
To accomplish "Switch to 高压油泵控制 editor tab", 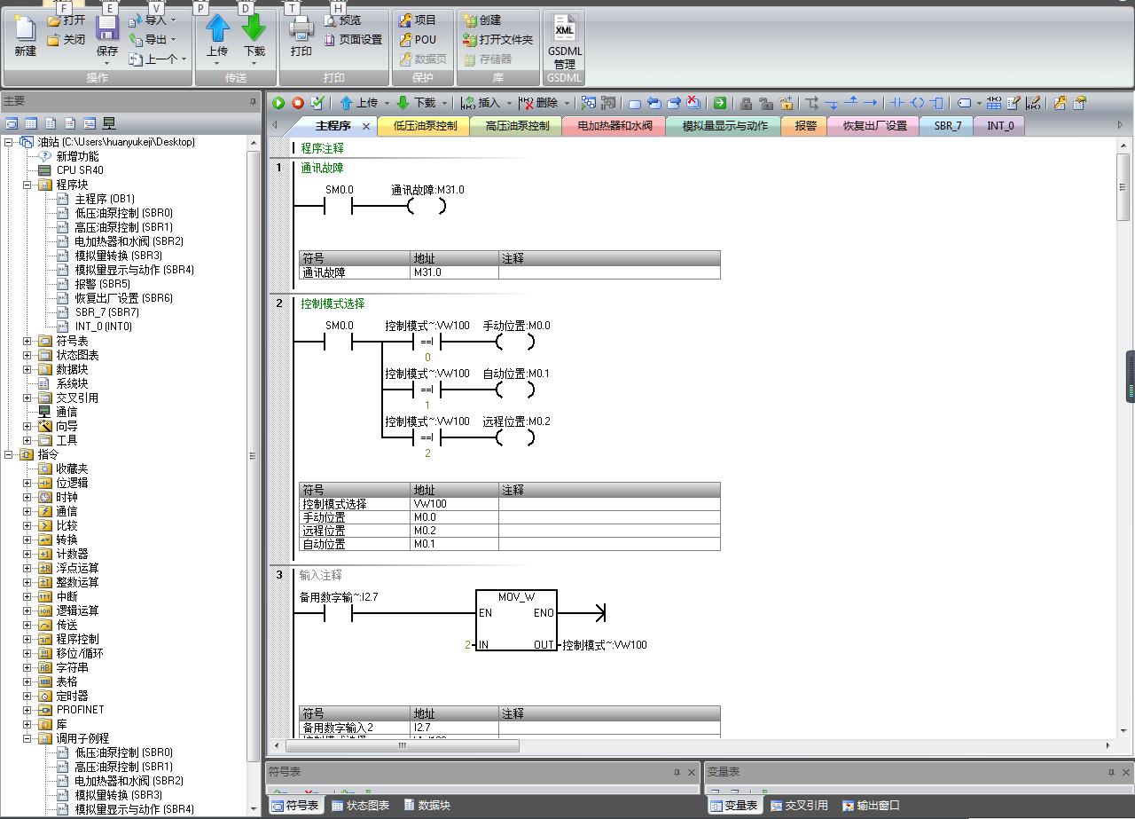I will [517, 126].
